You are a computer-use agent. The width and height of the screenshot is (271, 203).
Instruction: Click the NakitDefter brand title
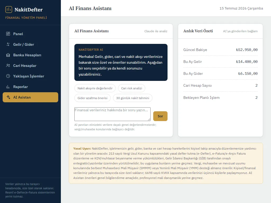[29, 10]
